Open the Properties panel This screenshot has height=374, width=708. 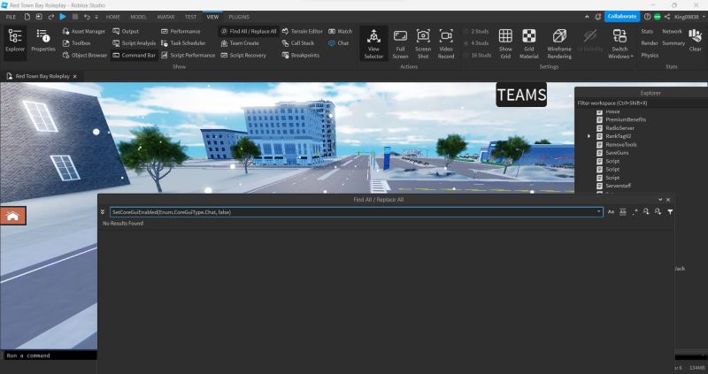click(x=42, y=42)
